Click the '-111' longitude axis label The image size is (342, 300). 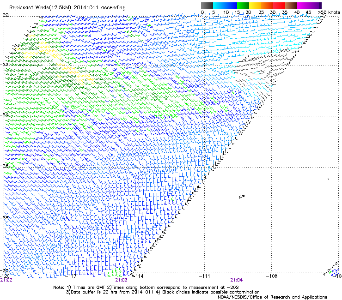coord(205,276)
